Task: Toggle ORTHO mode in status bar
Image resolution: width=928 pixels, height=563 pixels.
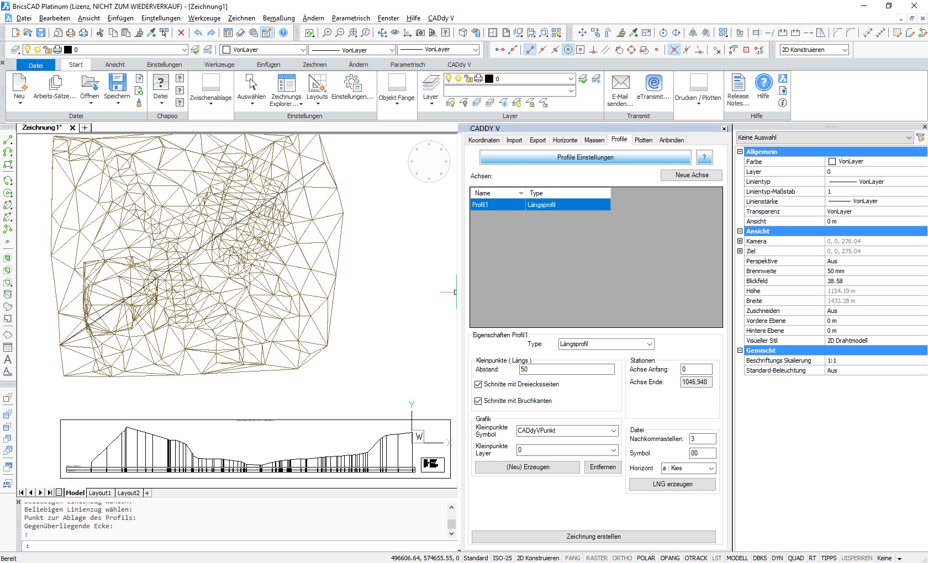Action: (x=622, y=558)
